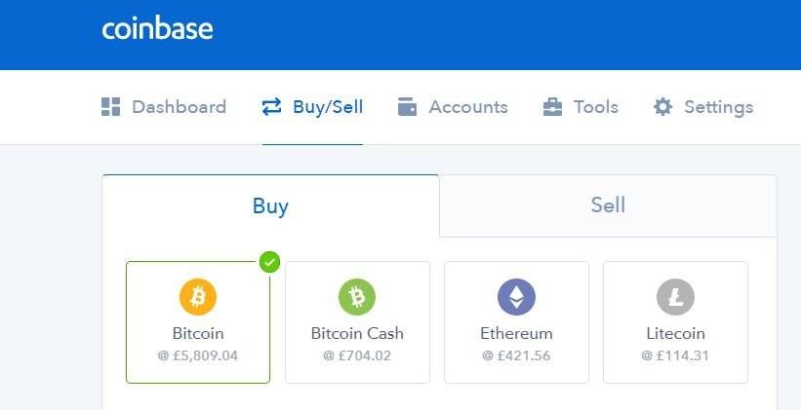Switch to the Sell tab
This screenshot has height=410, width=801.
(x=608, y=206)
